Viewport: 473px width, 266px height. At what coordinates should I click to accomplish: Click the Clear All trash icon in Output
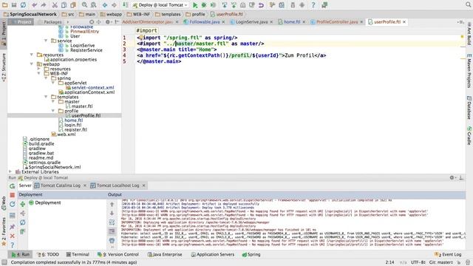click(x=112, y=240)
